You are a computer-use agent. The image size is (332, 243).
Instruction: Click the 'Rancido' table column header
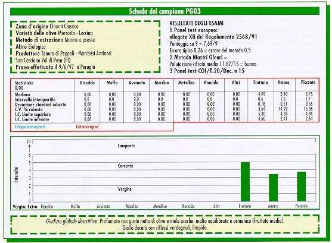[211, 83]
